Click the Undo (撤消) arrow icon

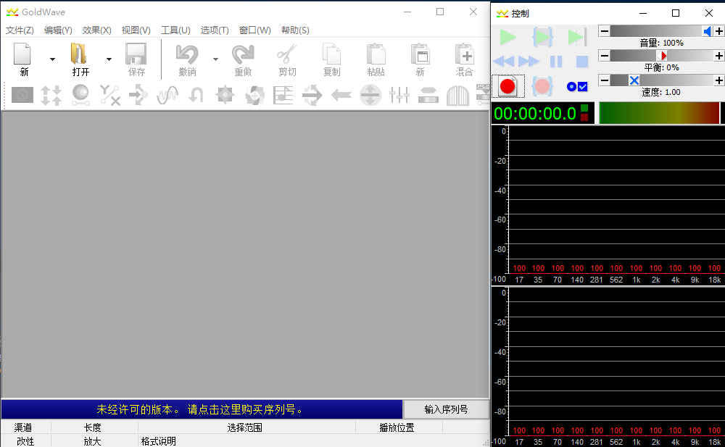pos(187,54)
